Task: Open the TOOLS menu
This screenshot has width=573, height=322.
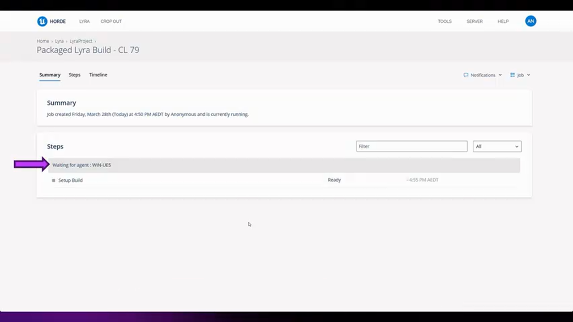Action: point(445,21)
